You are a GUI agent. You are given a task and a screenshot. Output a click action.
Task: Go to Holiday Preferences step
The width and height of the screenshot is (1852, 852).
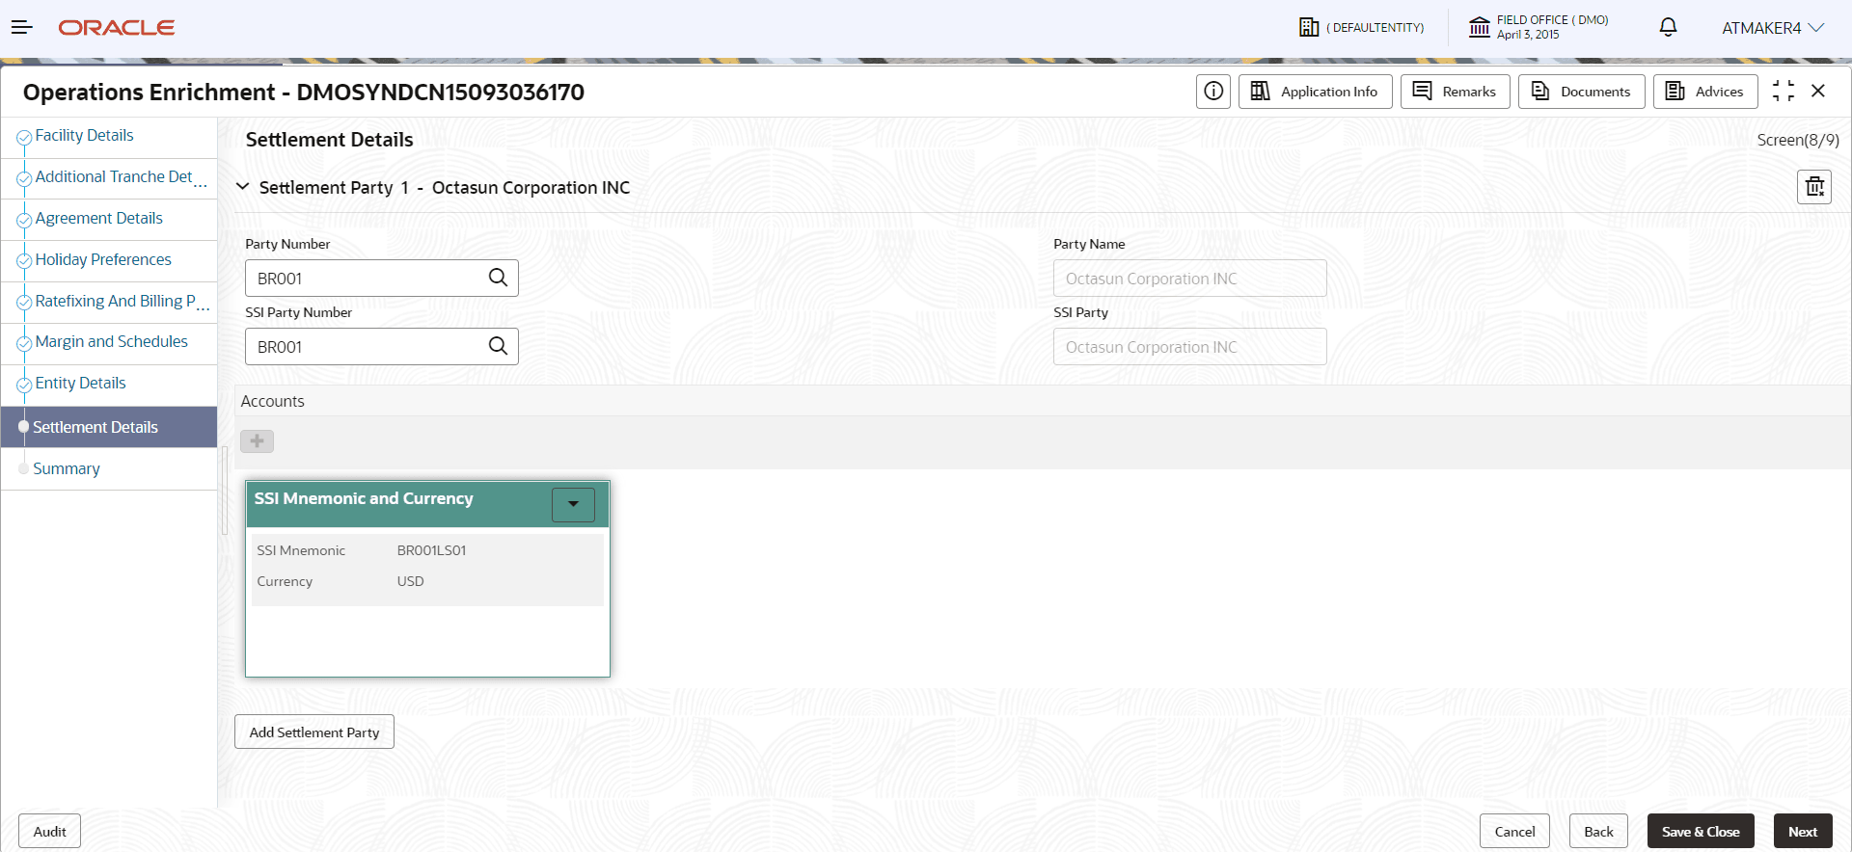click(103, 260)
